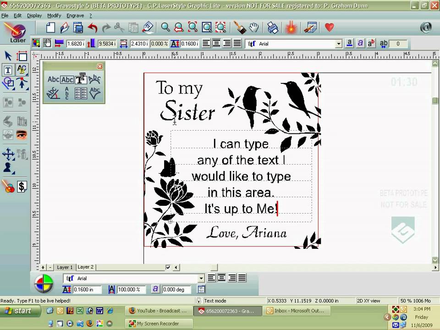This screenshot has height=330, width=440.
Task: Toggle left alignment in top property bar
Action: coord(206,44)
